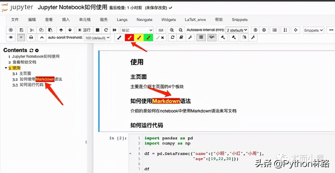Open the 服务 menu
Viewport: 335px width, 173px height.
pyautogui.click(x=104, y=19)
